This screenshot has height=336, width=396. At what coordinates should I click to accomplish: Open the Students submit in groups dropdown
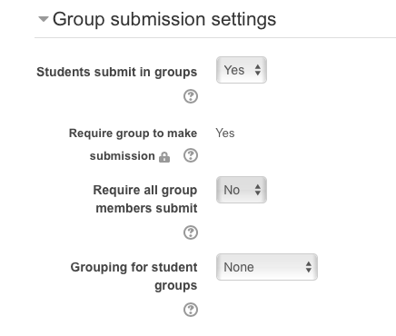(242, 70)
